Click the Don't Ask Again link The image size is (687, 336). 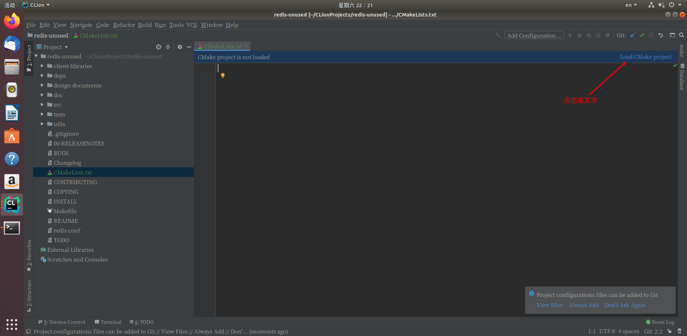[x=625, y=305]
